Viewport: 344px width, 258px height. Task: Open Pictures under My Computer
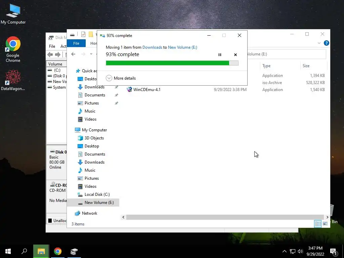[x=91, y=178]
